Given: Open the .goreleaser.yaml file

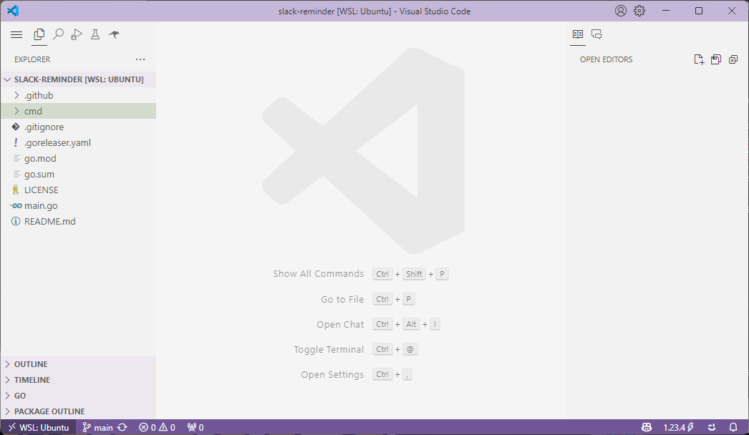Looking at the screenshot, I should [78, 143].
